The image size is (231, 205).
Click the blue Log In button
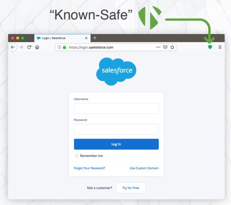point(116,144)
